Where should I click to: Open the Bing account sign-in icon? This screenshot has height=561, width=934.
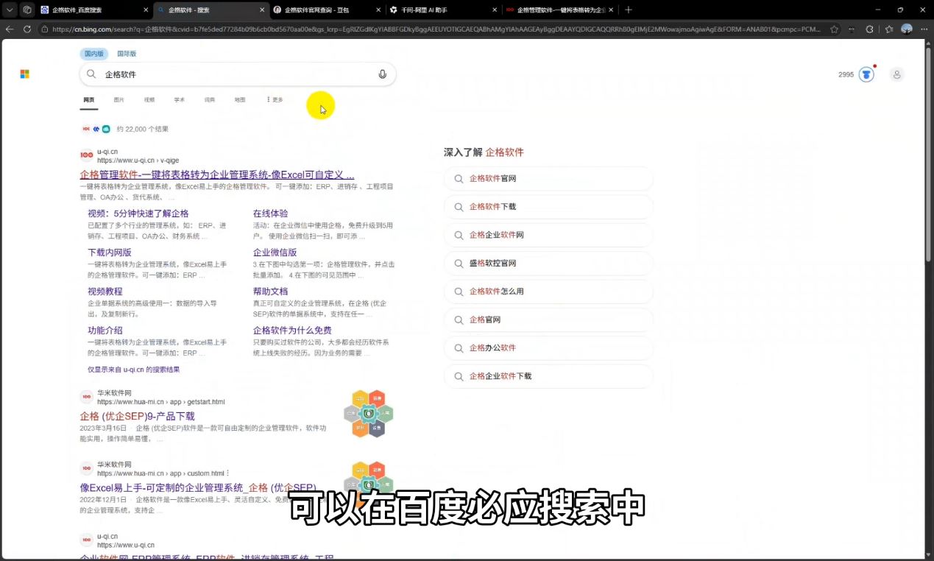[x=896, y=74]
